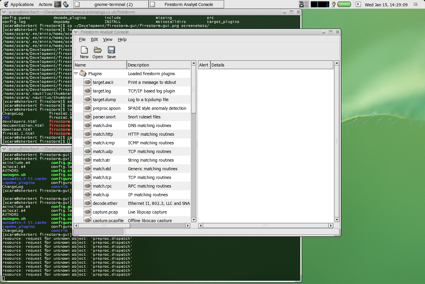Click 'Ethernet II, 802.3, LLC and SNA' text

click(x=159, y=204)
